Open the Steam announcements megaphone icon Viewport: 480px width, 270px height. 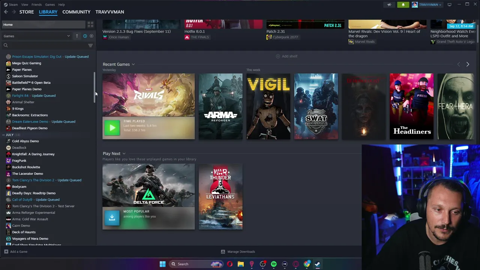[x=389, y=4]
